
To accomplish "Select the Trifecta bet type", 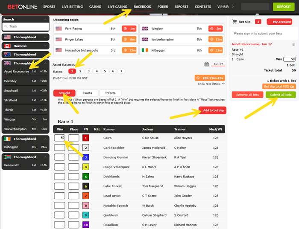I will 110,93.
